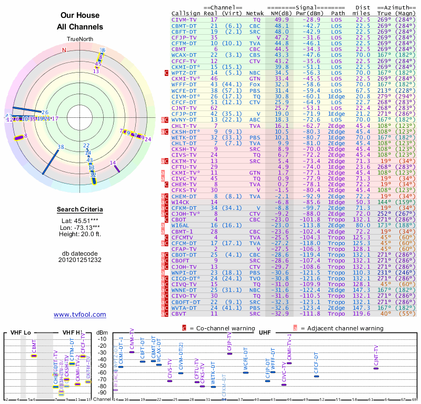Image resolution: width=421 pixels, height=404 pixels.
Task: Click the co-channel warning icon beside WPTZ-DT
Action: pyautogui.click(x=166, y=73)
